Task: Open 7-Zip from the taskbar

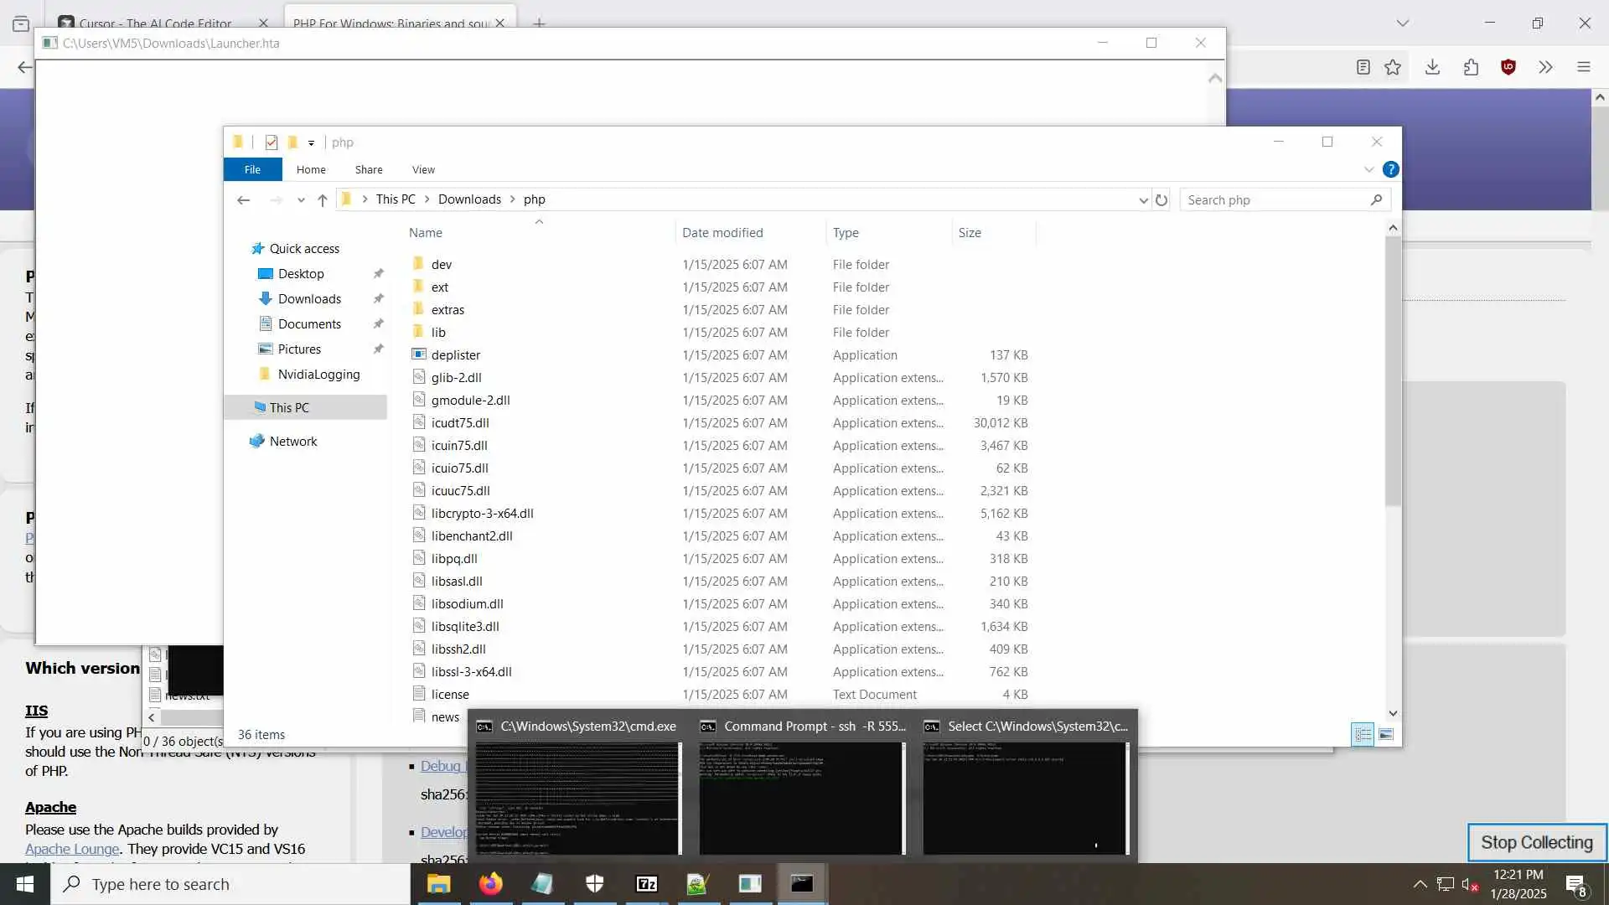Action: 646,883
